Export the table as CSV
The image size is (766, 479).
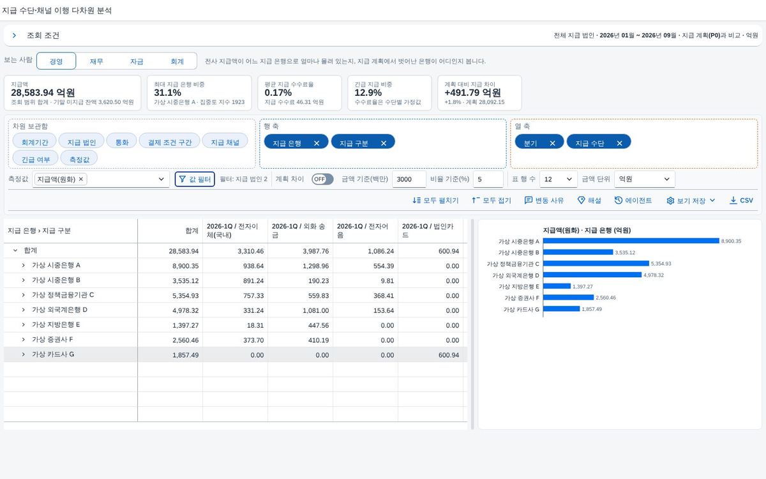(x=741, y=201)
